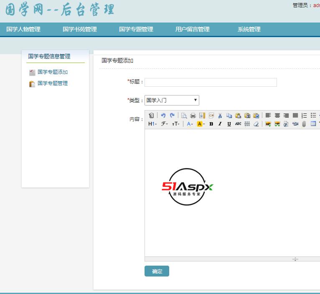Open yellow highlight color picker
This screenshot has height=294, width=320.
click(x=201, y=124)
